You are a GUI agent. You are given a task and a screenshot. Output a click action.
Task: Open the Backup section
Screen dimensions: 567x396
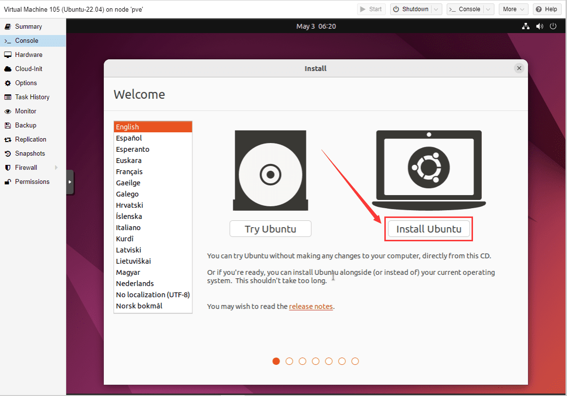tap(33, 125)
